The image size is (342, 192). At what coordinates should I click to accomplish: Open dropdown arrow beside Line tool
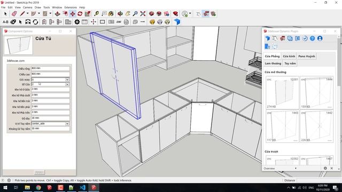click(27, 13)
